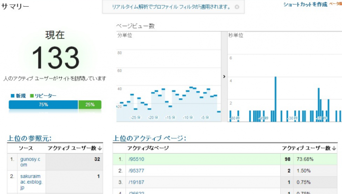
Task: Sort referrers by active users arrow
Action: tap(100, 148)
